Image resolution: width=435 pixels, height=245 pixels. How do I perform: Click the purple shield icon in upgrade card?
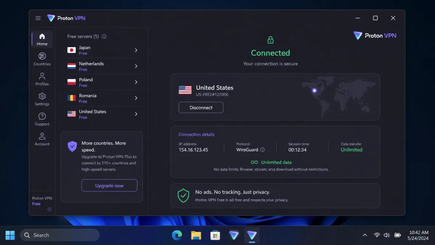point(72,146)
